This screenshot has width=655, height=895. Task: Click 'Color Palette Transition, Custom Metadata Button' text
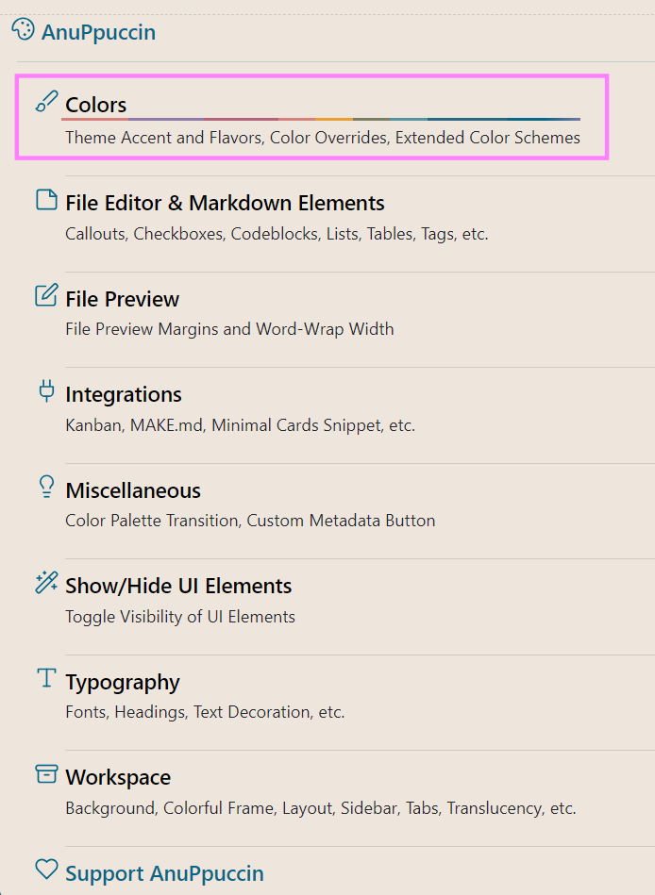click(x=250, y=521)
